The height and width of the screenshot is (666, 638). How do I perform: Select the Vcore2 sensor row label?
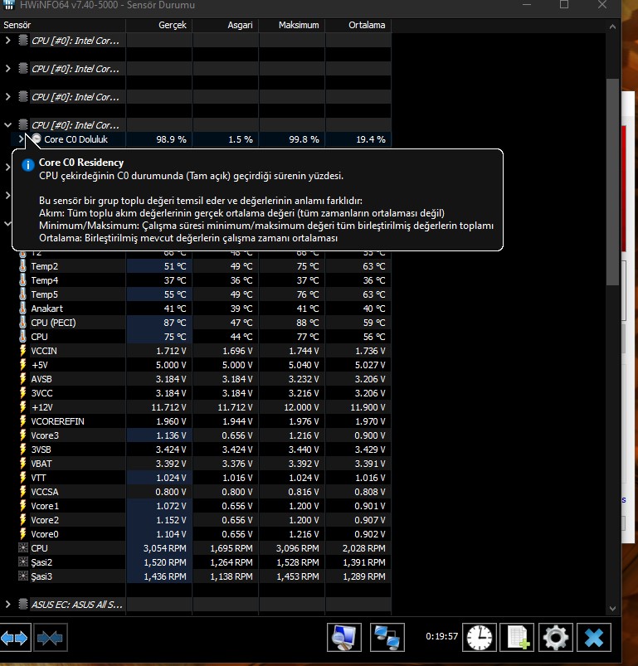coord(45,520)
